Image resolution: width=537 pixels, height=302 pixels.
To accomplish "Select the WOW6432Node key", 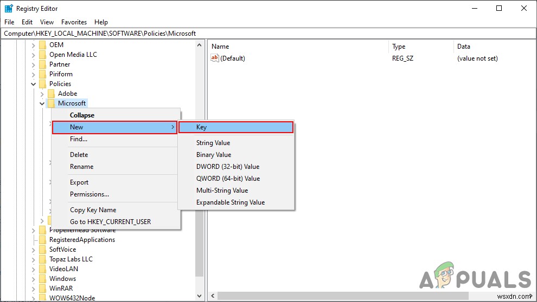I will tap(72, 298).
